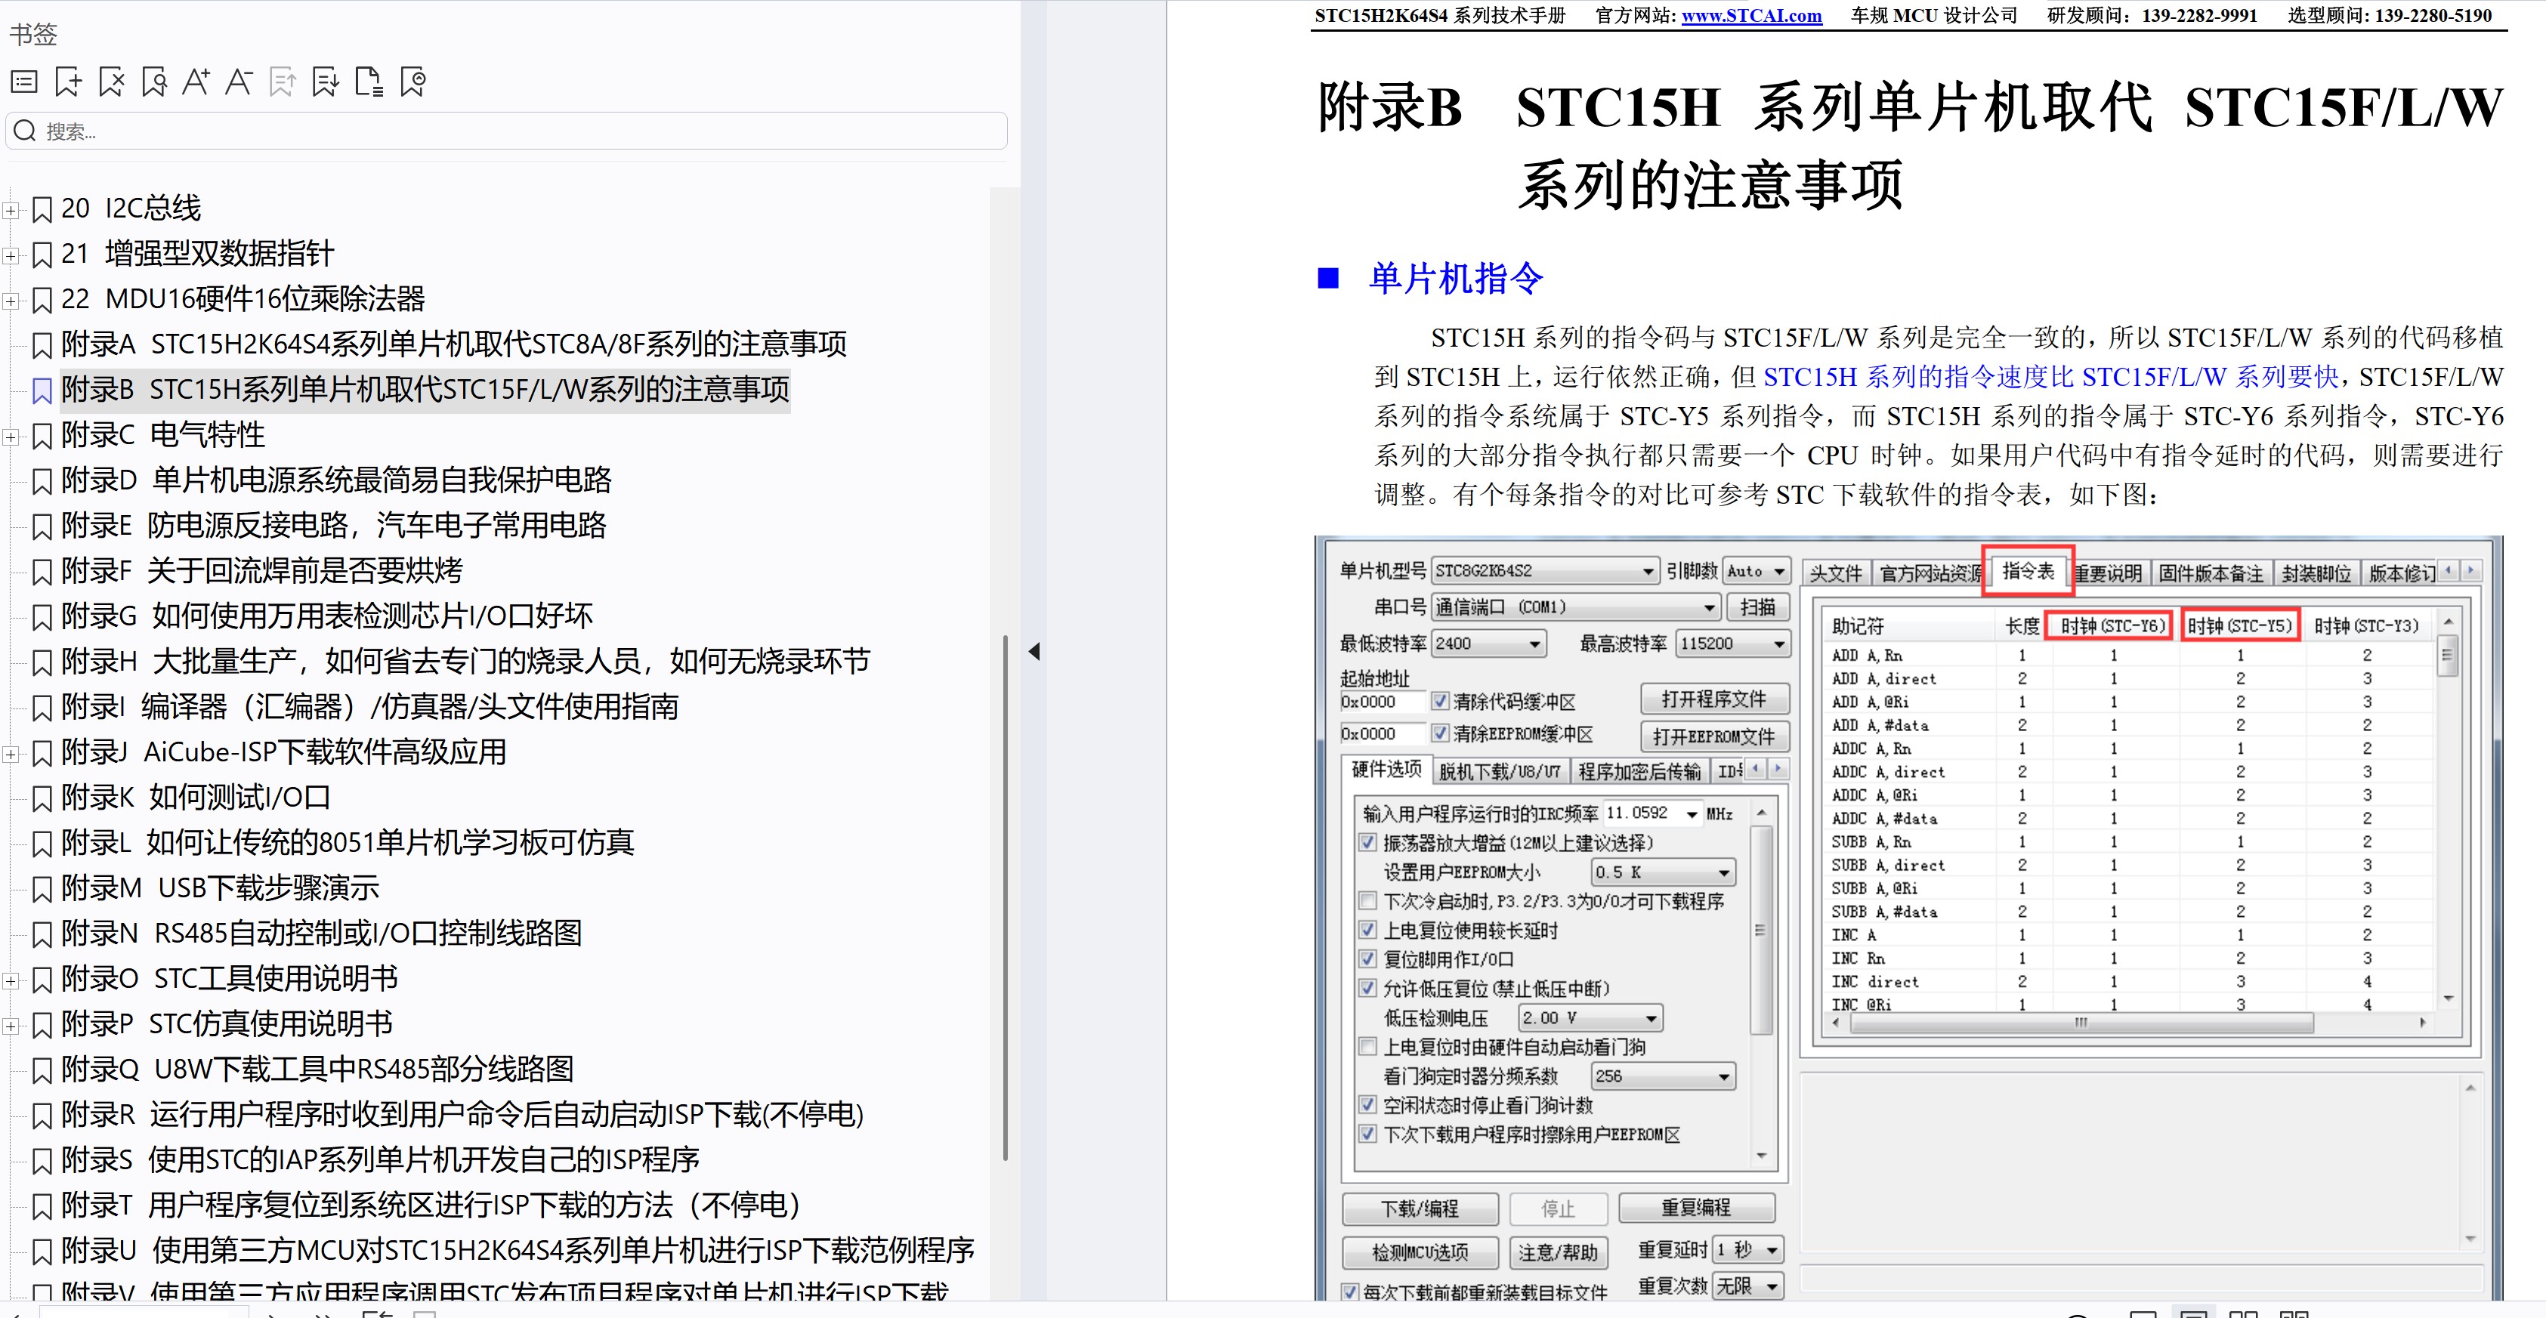Decrease bookmark font size with A- icon
The image size is (2546, 1318).
coord(238,82)
